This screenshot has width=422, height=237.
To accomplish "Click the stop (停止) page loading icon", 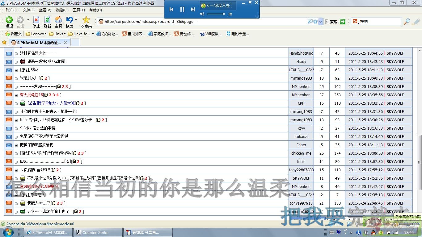I will tap(36, 20).
